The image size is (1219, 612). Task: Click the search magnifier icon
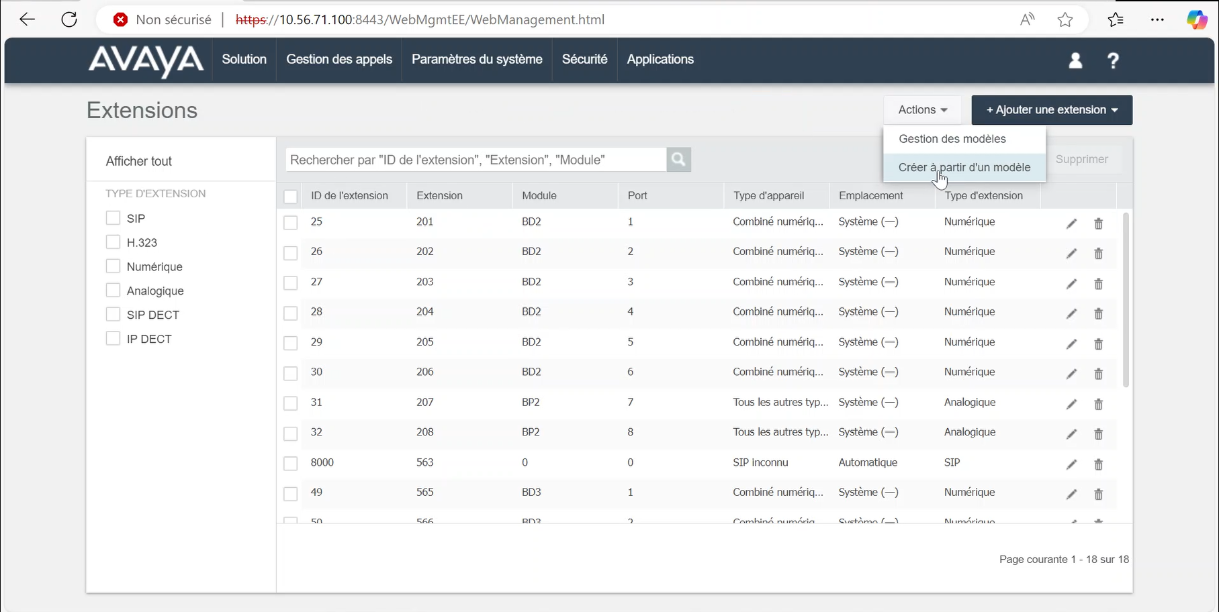pyautogui.click(x=678, y=160)
